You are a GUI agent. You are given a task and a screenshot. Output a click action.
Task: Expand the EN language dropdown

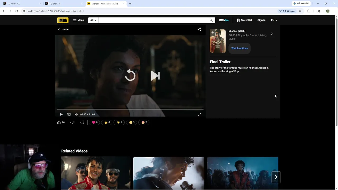click(274, 20)
